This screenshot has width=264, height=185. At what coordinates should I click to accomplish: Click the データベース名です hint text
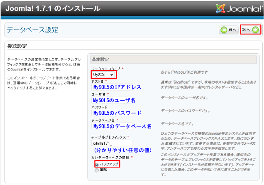click(x=177, y=124)
